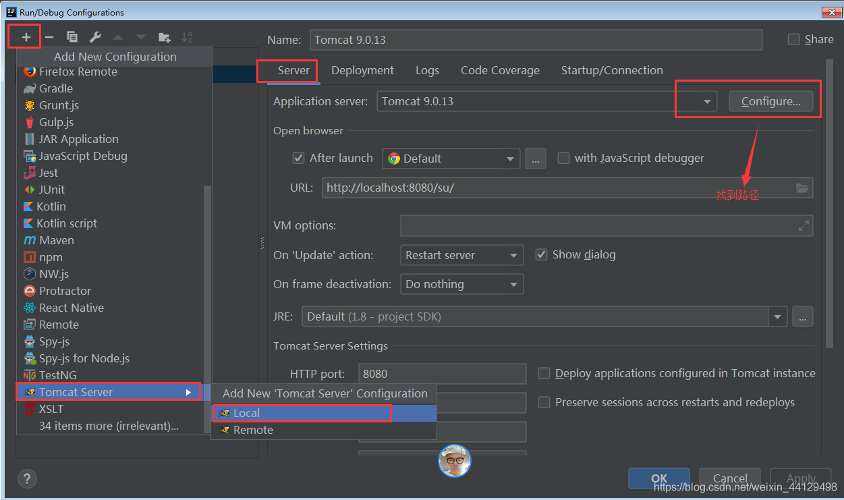Screen dimensions: 844x500
Task: Click the Sort Configurations alphabetically icon
Action: click(x=188, y=37)
